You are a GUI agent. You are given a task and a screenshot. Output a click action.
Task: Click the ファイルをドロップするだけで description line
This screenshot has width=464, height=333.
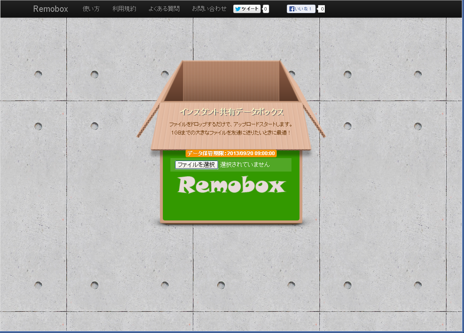[x=231, y=125]
